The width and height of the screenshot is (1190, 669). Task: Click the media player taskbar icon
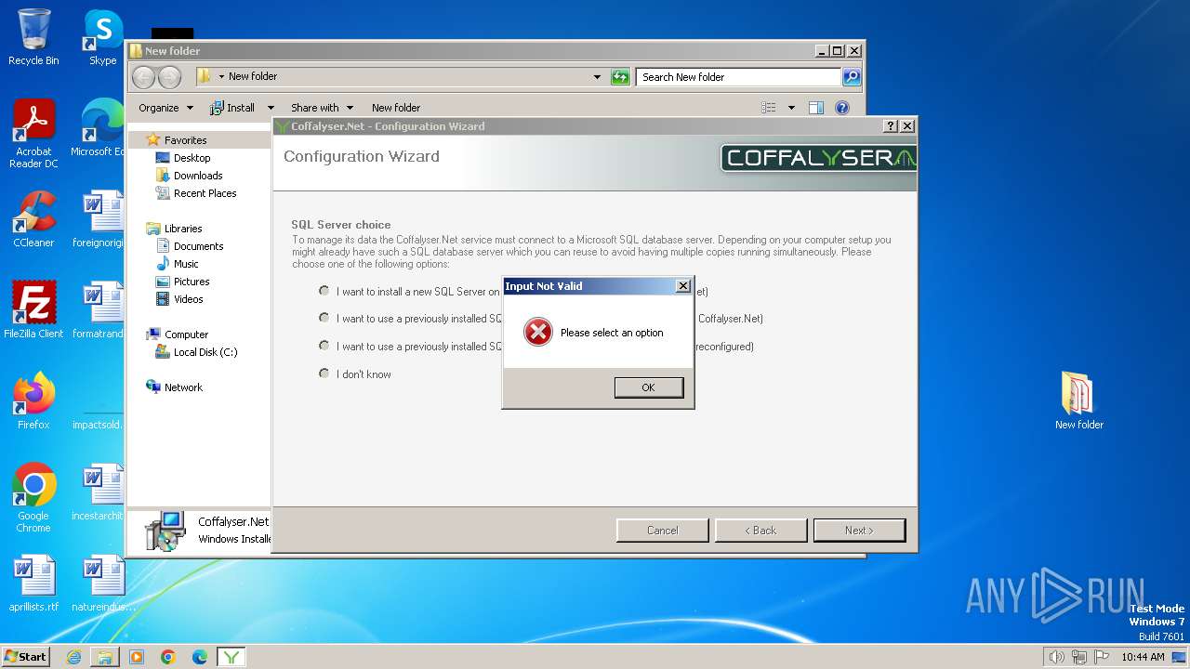(137, 657)
